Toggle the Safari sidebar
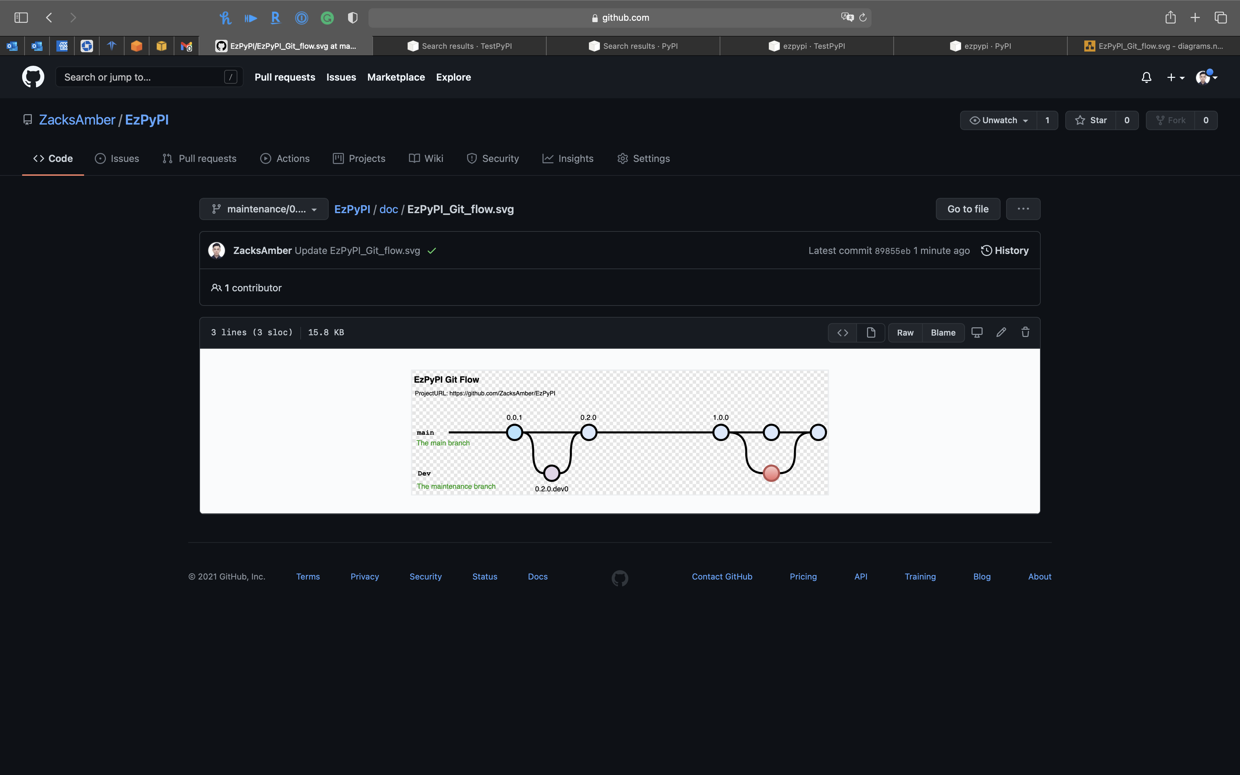The height and width of the screenshot is (775, 1240). tap(21, 18)
